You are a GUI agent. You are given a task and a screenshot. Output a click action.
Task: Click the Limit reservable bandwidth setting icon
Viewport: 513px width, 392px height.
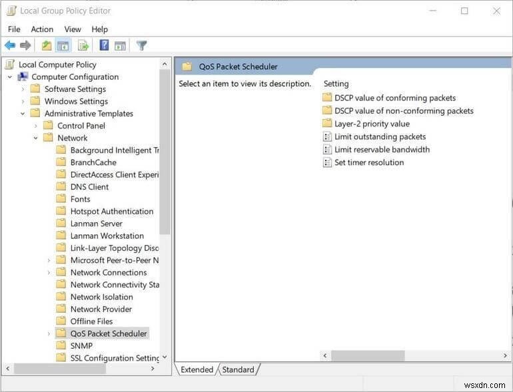tap(327, 149)
